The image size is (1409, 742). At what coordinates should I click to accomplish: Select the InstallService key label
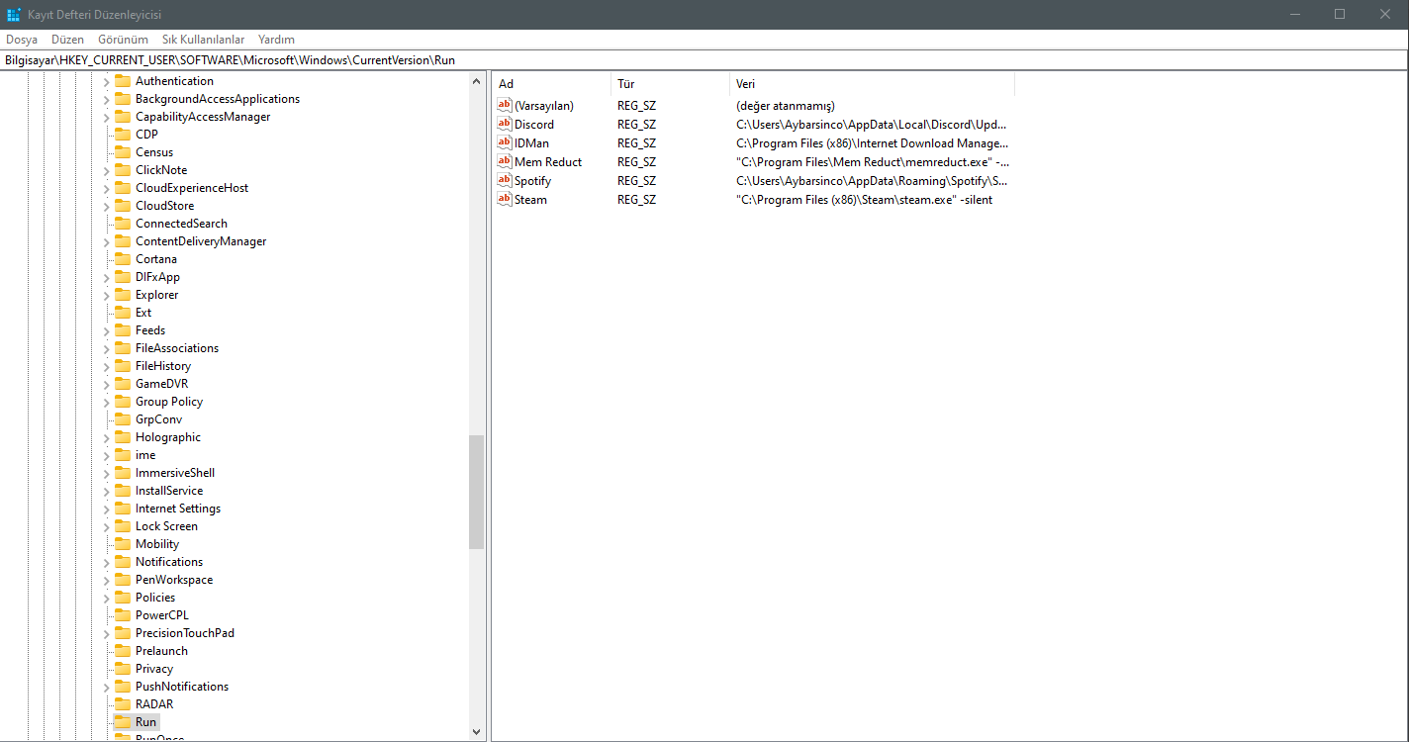tap(169, 491)
